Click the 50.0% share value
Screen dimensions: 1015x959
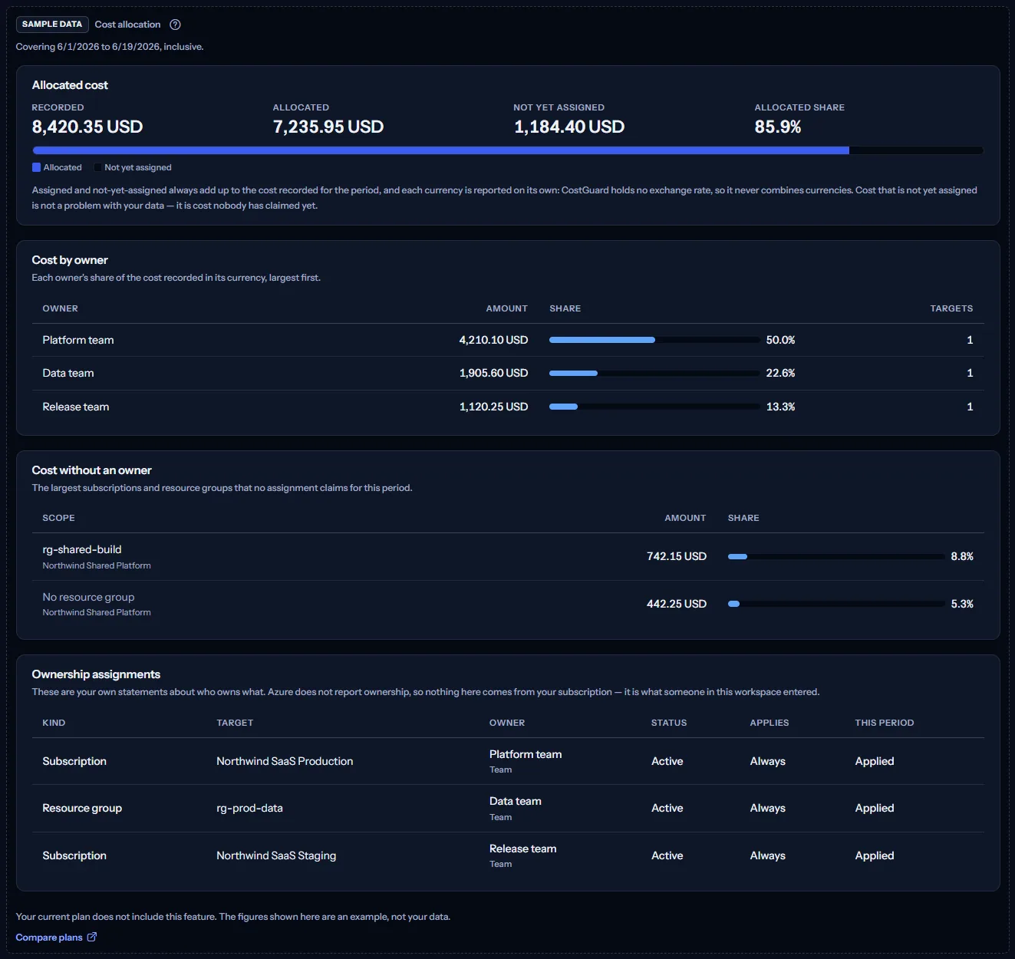tap(781, 340)
